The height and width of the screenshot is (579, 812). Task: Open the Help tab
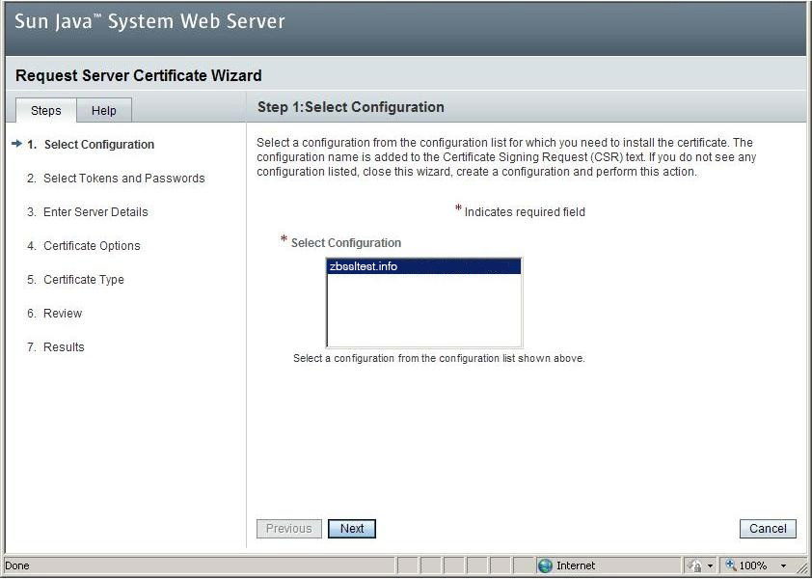coord(104,110)
